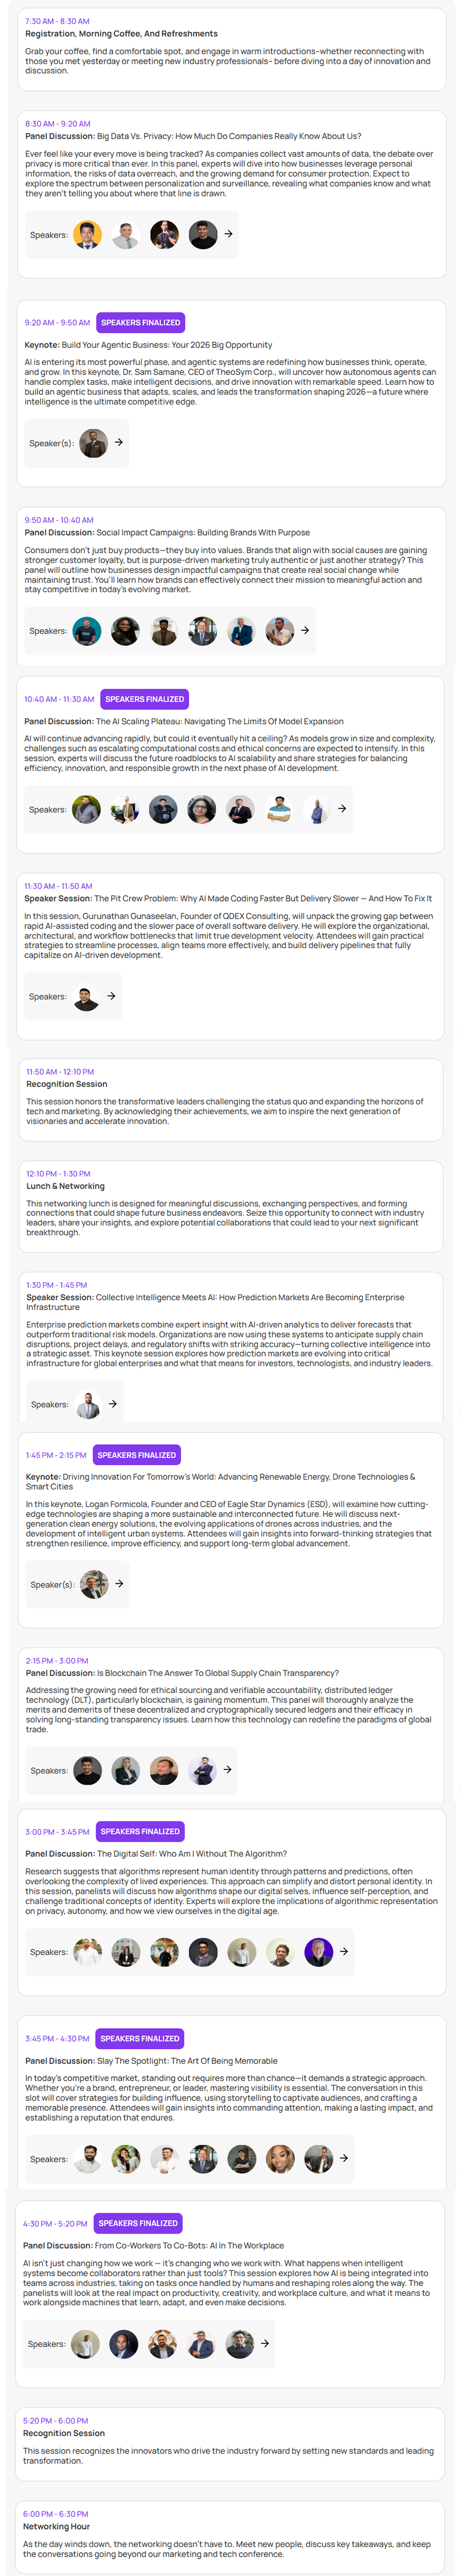Select Speakers Finalized tag on 4:30 PM session
The height and width of the screenshot is (2576, 461).
point(139,2223)
